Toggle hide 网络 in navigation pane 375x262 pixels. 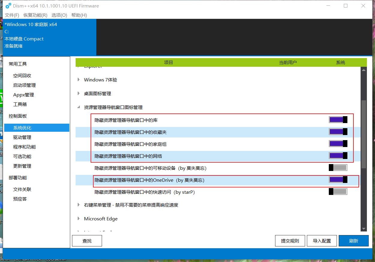(x=338, y=156)
